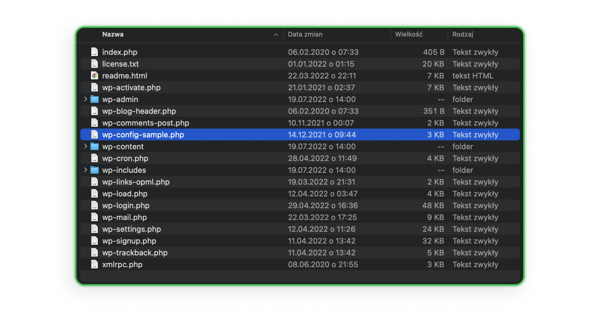Select the wp-mail.php file name

coord(124,217)
